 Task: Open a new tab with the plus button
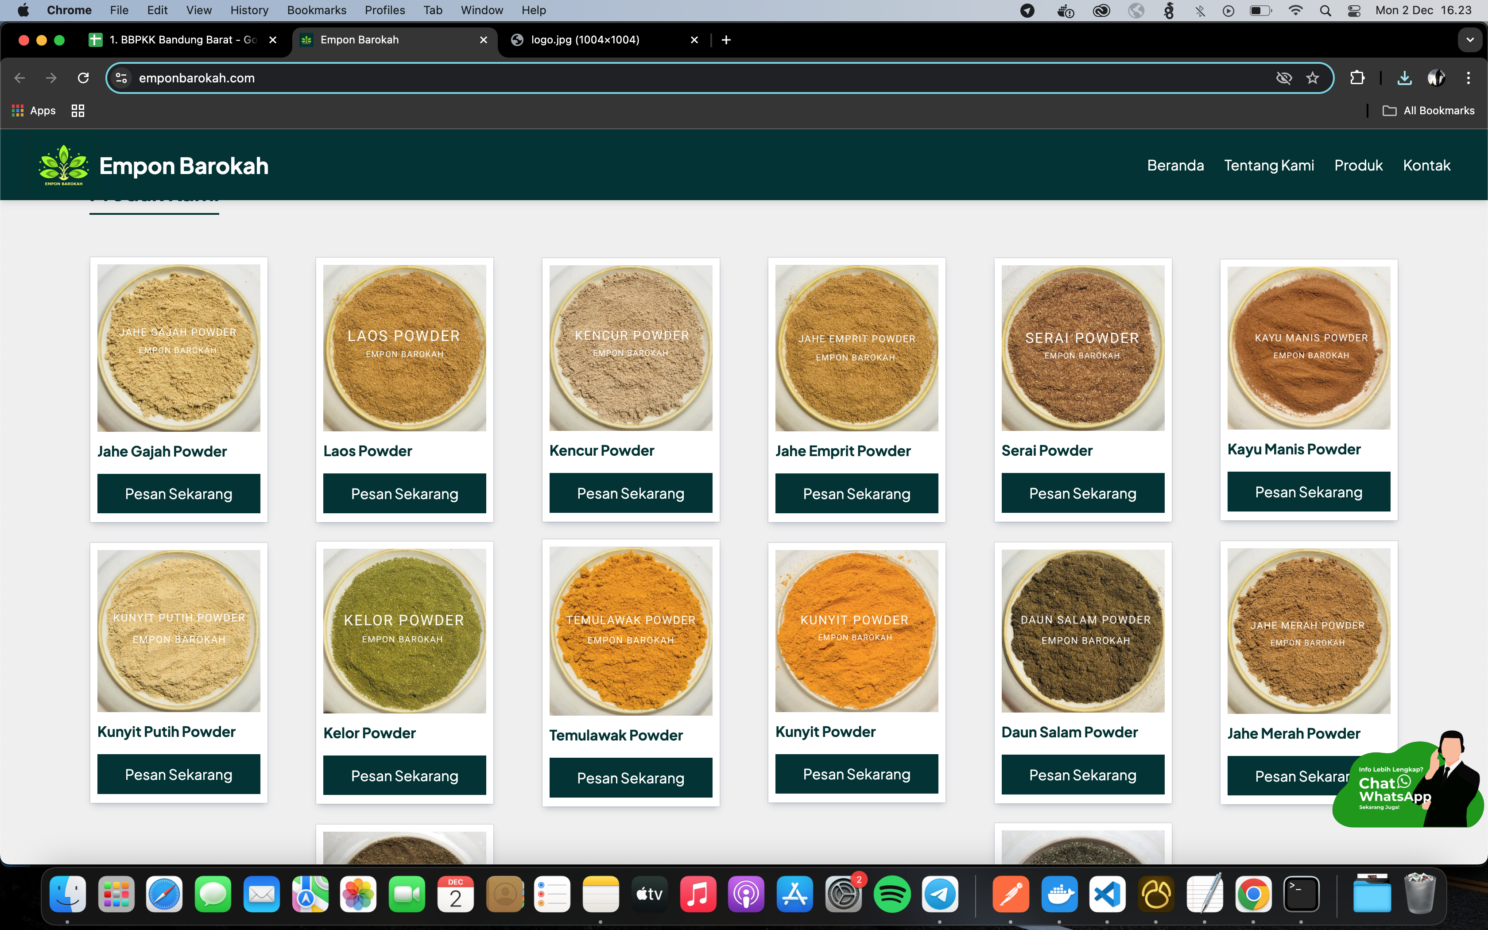pos(726,40)
